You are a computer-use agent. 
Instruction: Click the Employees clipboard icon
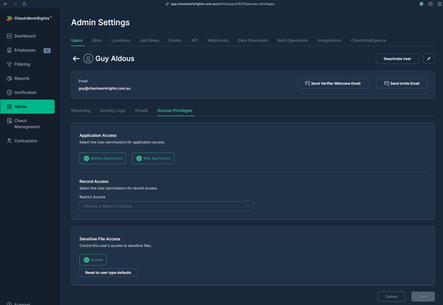(x=9, y=50)
